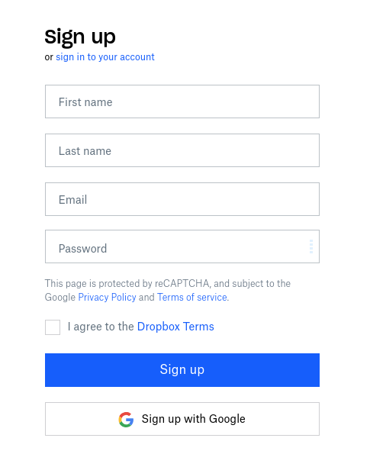Tick the Dropbox Terms agreement checkbox

tap(53, 327)
